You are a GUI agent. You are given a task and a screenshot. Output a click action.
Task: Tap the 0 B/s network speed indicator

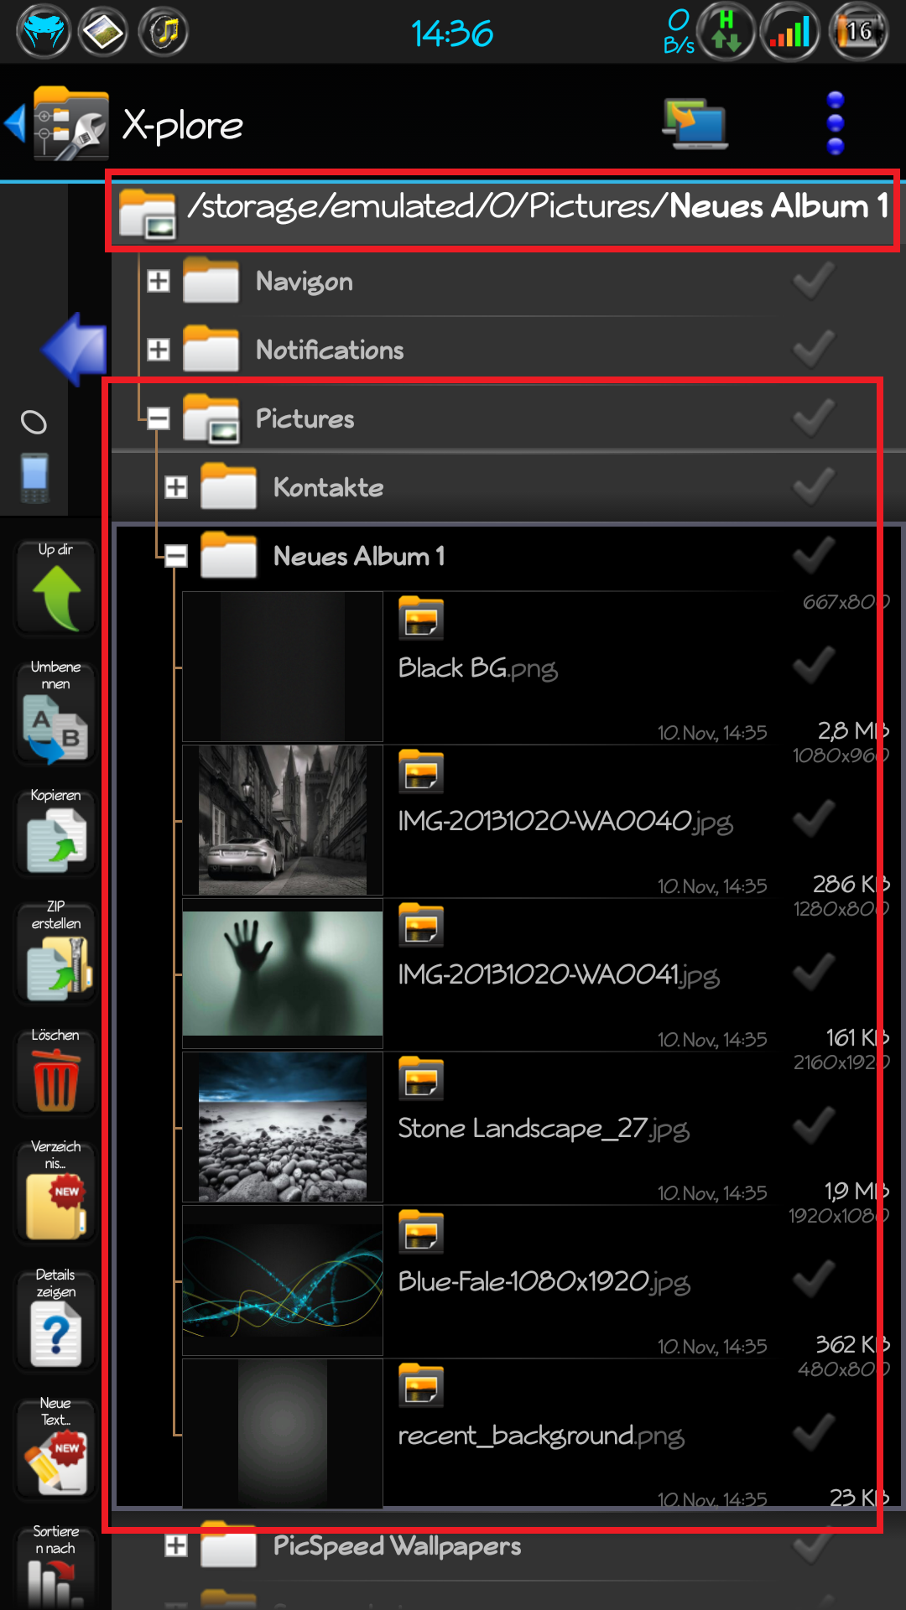click(679, 32)
